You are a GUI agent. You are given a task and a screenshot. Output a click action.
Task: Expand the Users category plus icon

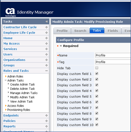[47, 54]
